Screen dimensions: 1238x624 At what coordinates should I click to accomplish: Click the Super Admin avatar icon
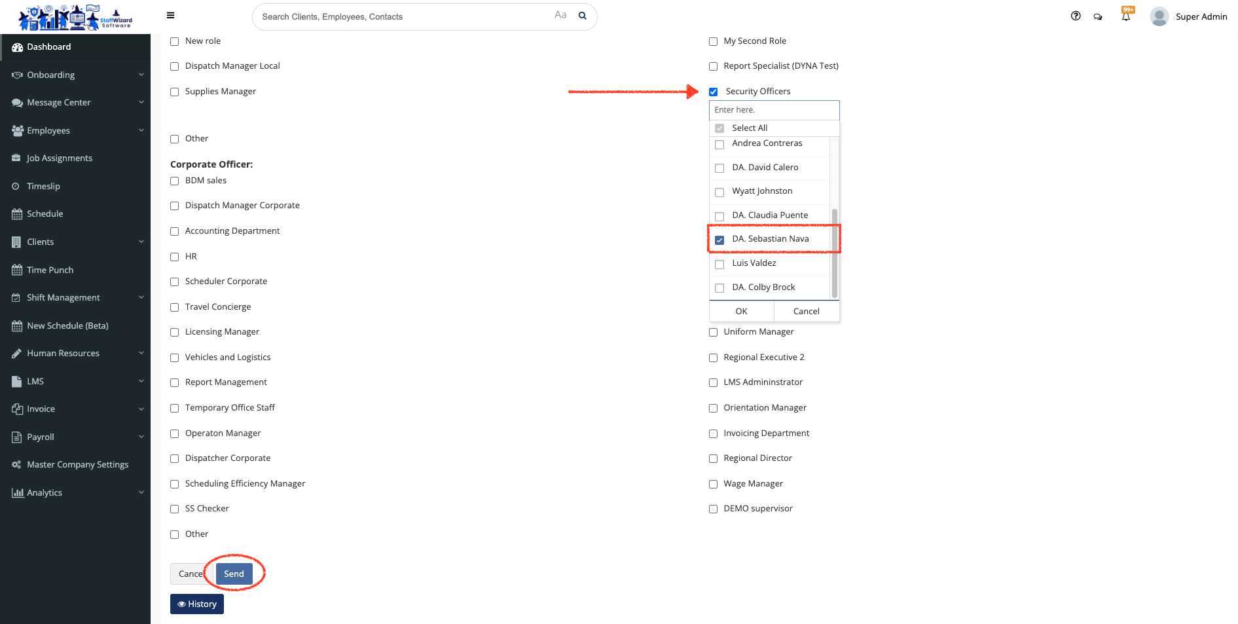(x=1159, y=16)
